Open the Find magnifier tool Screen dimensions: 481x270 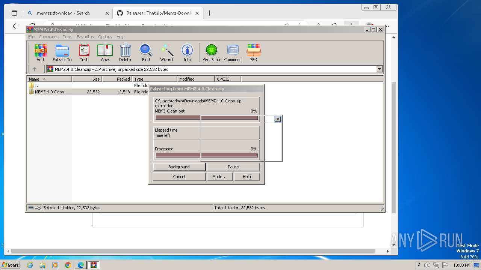pos(146,52)
